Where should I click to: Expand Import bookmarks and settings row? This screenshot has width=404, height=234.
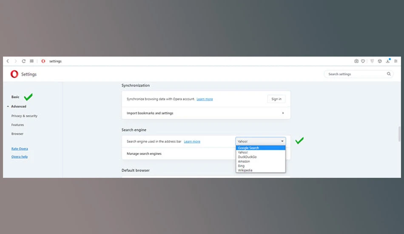(206, 113)
